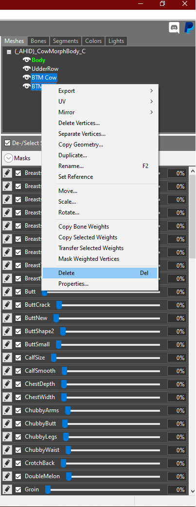The height and width of the screenshot is (507, 196).
Task: Uncheck the ButtNew slider checkbox
Action: pyautogui.click(x=18, y=318)
